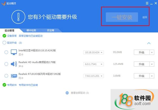The width and height of the screenshot is (158, 110).
Task: Open version dropdown showing 10.18.10.424
Action: (93, 52)
